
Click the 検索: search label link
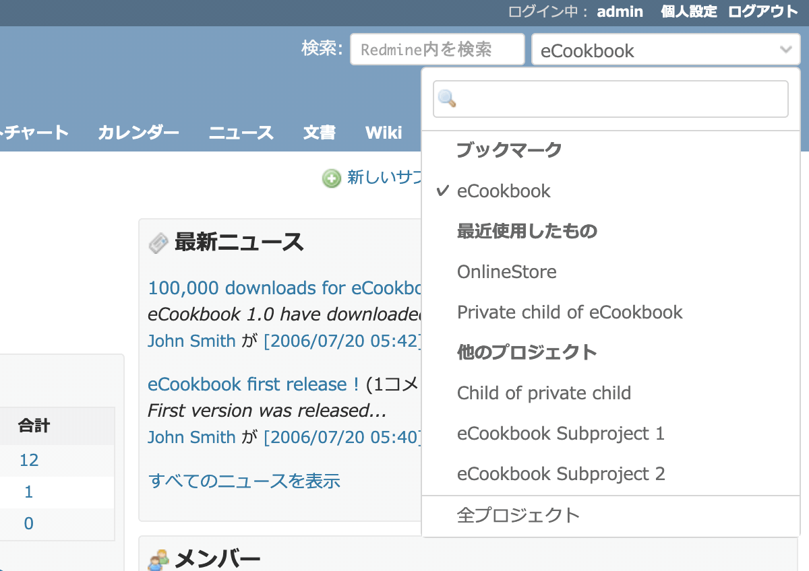tap(322, 48)
